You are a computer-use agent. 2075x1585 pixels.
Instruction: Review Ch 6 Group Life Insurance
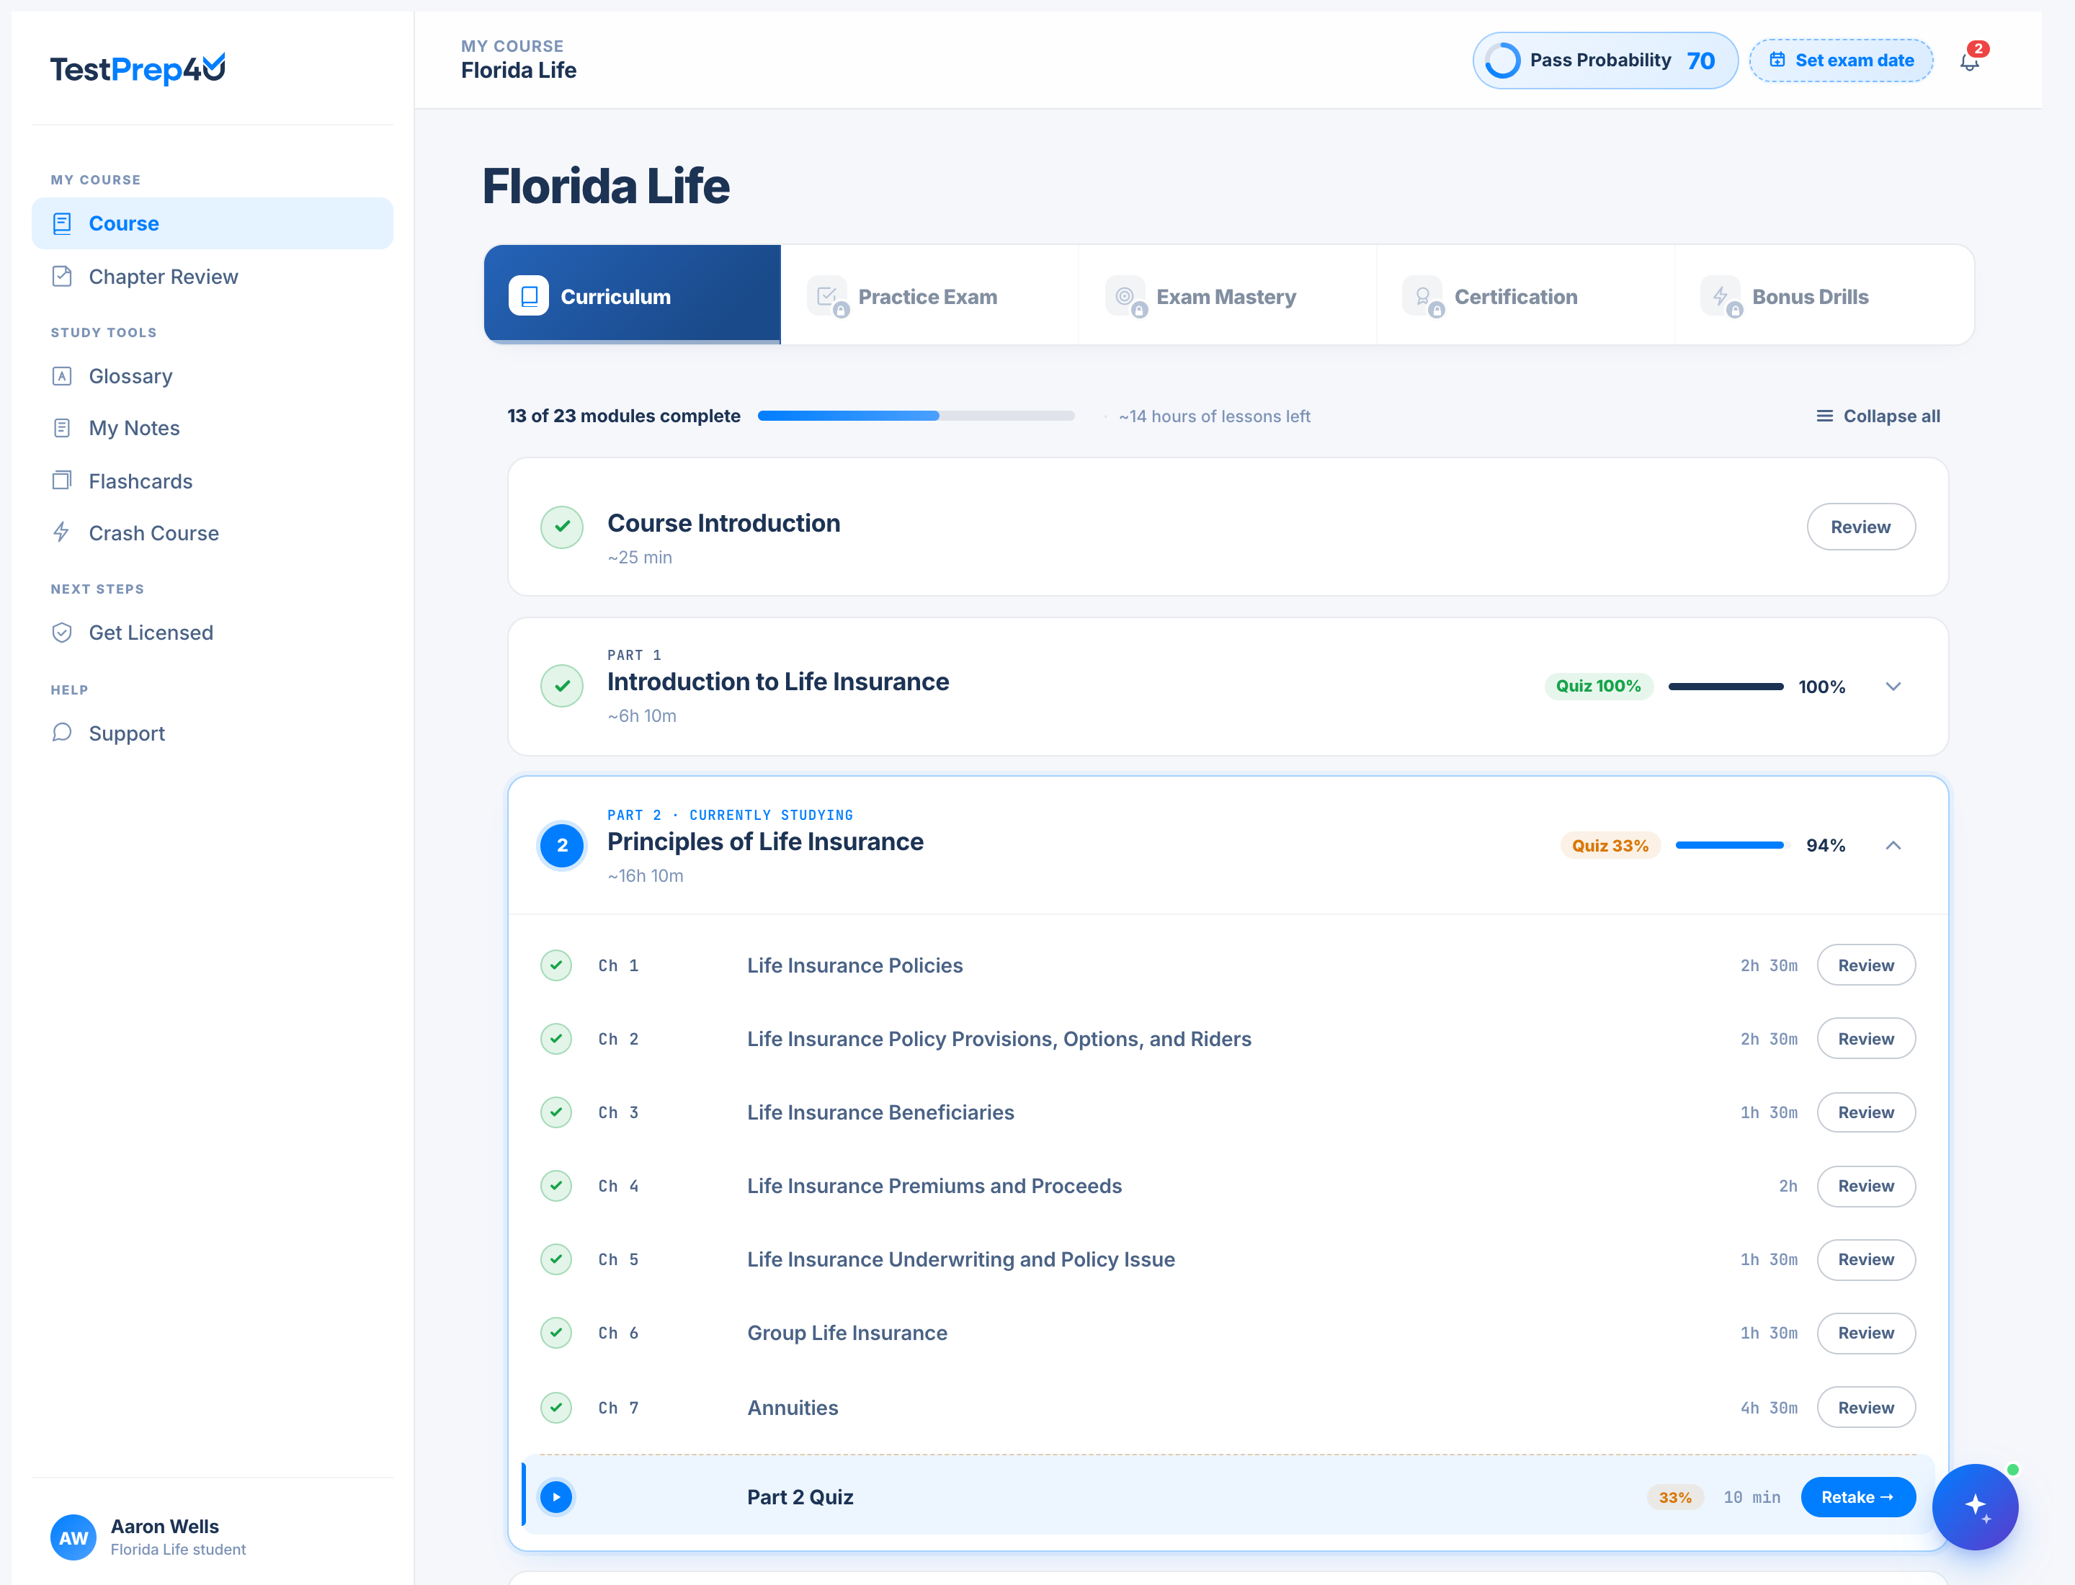(1865, 1333)
